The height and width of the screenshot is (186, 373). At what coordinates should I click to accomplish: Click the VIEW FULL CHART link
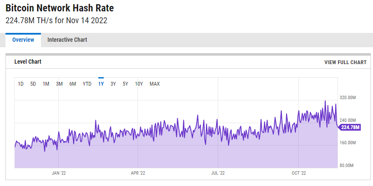click(x=346, y=62)
